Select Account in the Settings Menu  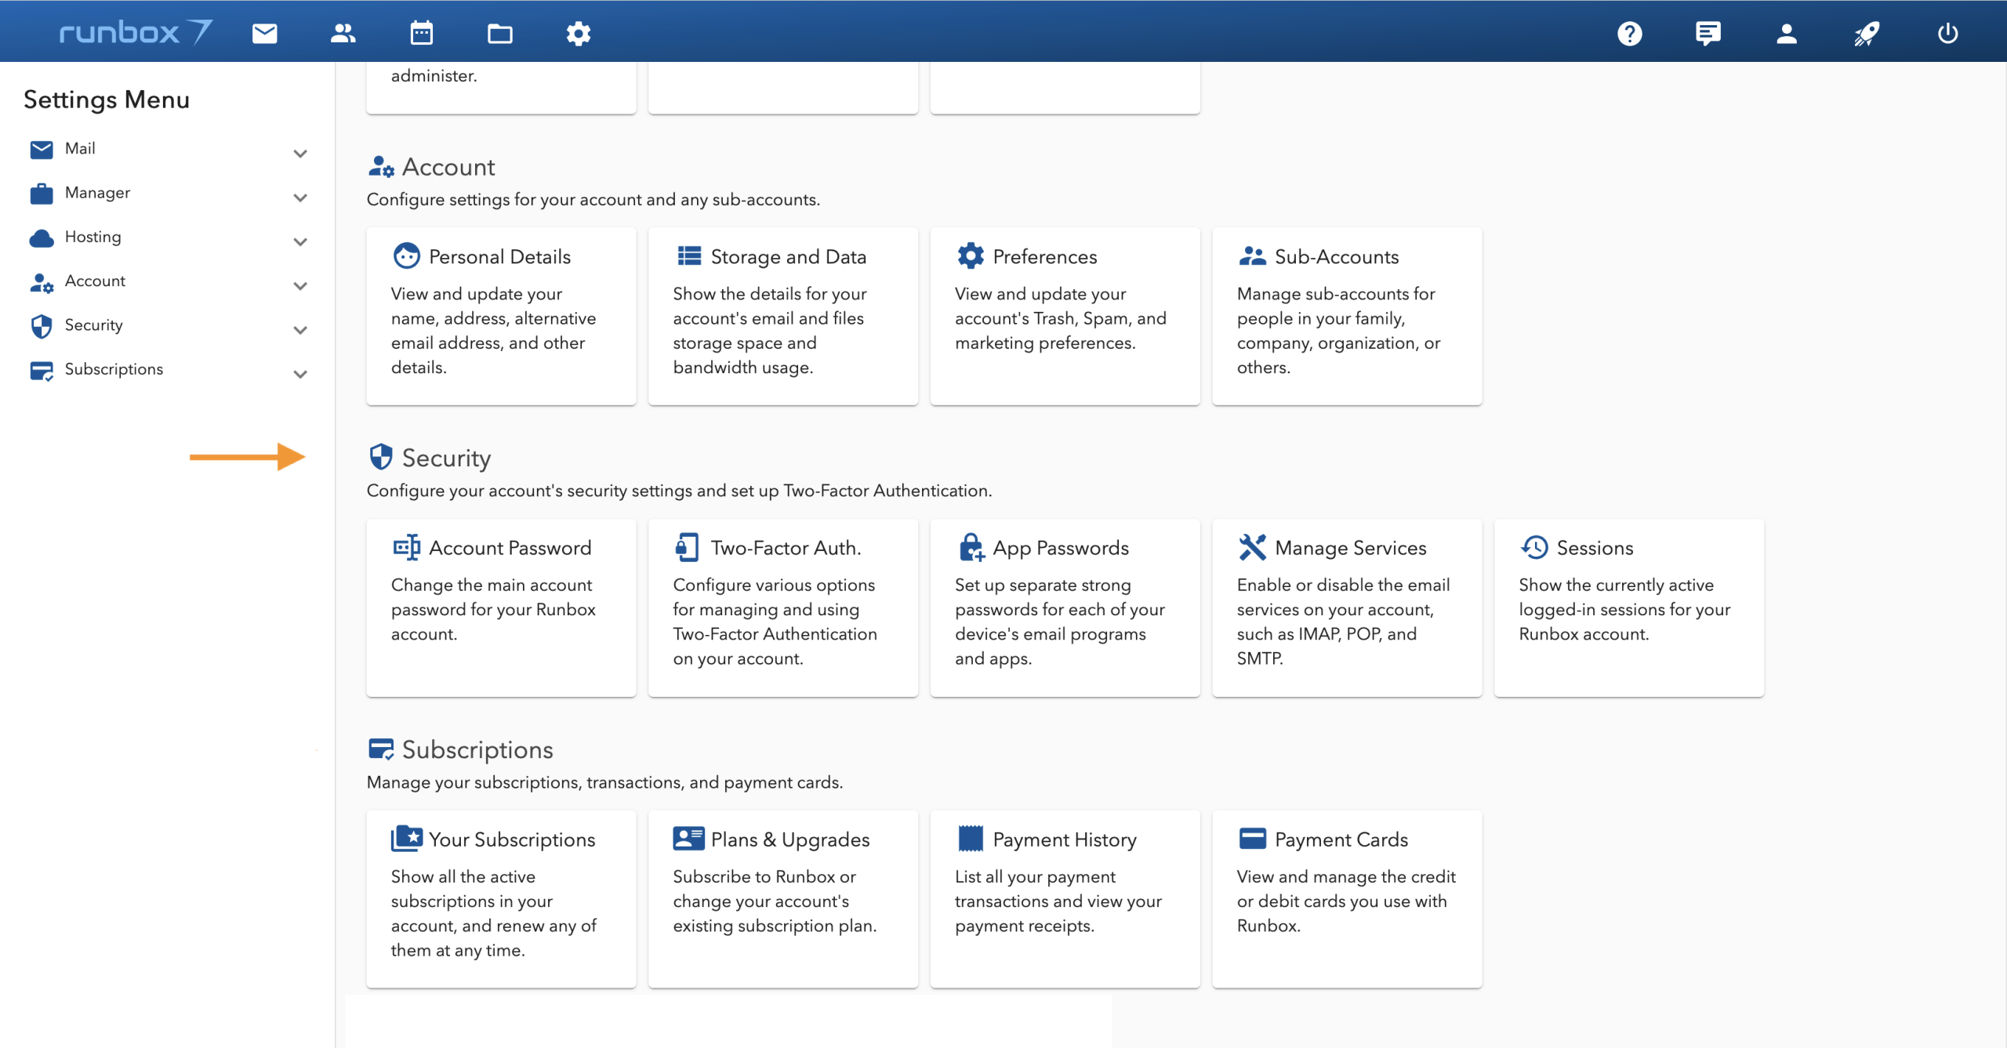point(95,281)
